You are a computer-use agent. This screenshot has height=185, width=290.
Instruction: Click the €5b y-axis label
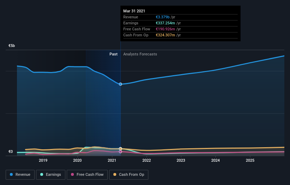tap(12, 46)
